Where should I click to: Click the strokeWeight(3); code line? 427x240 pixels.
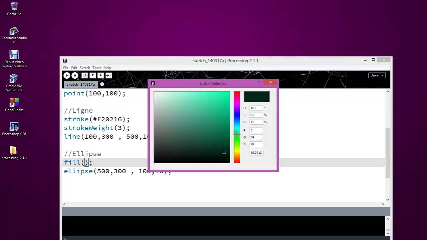coord(97,128)
